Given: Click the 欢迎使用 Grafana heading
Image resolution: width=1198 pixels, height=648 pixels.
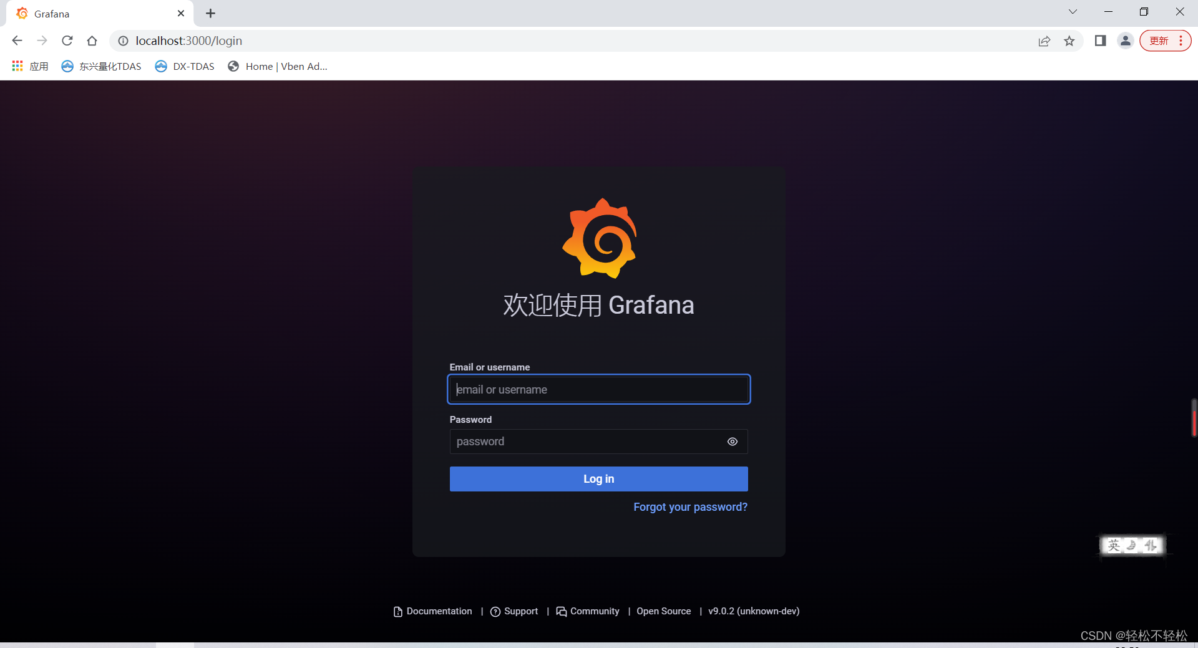Looking at the screenshot, I should (x=599, y=305).
